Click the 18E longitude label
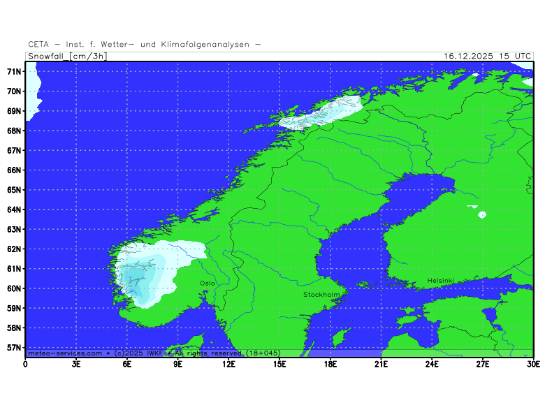The height and width of the screenshot is (419, 559). coord(330,363)
